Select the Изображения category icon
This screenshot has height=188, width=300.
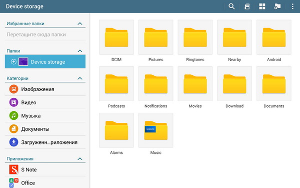[13, 89]
